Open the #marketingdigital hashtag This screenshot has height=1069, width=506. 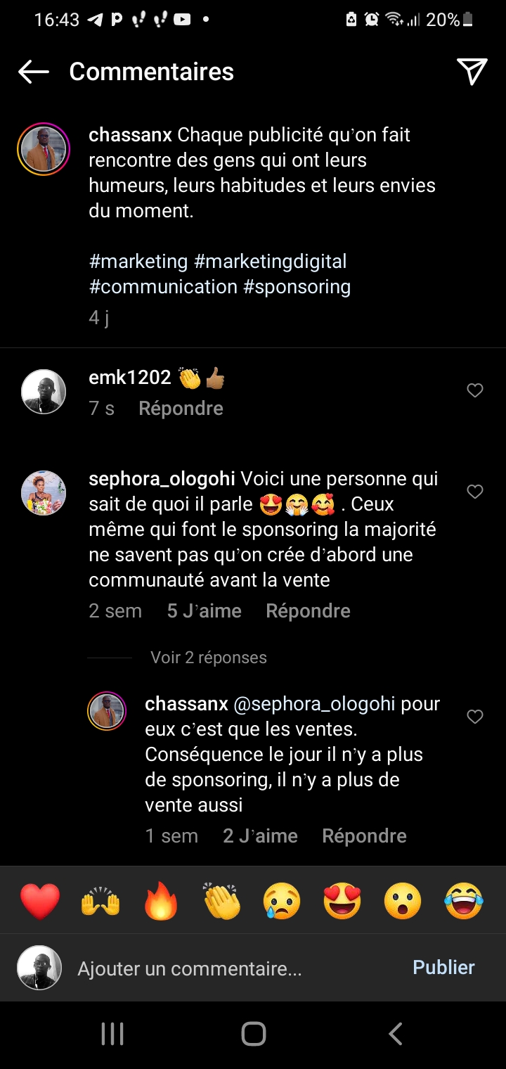click(271, 262)
